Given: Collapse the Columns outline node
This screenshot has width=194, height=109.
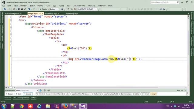Looking at the screenshot, I should (x=11, y=27).
